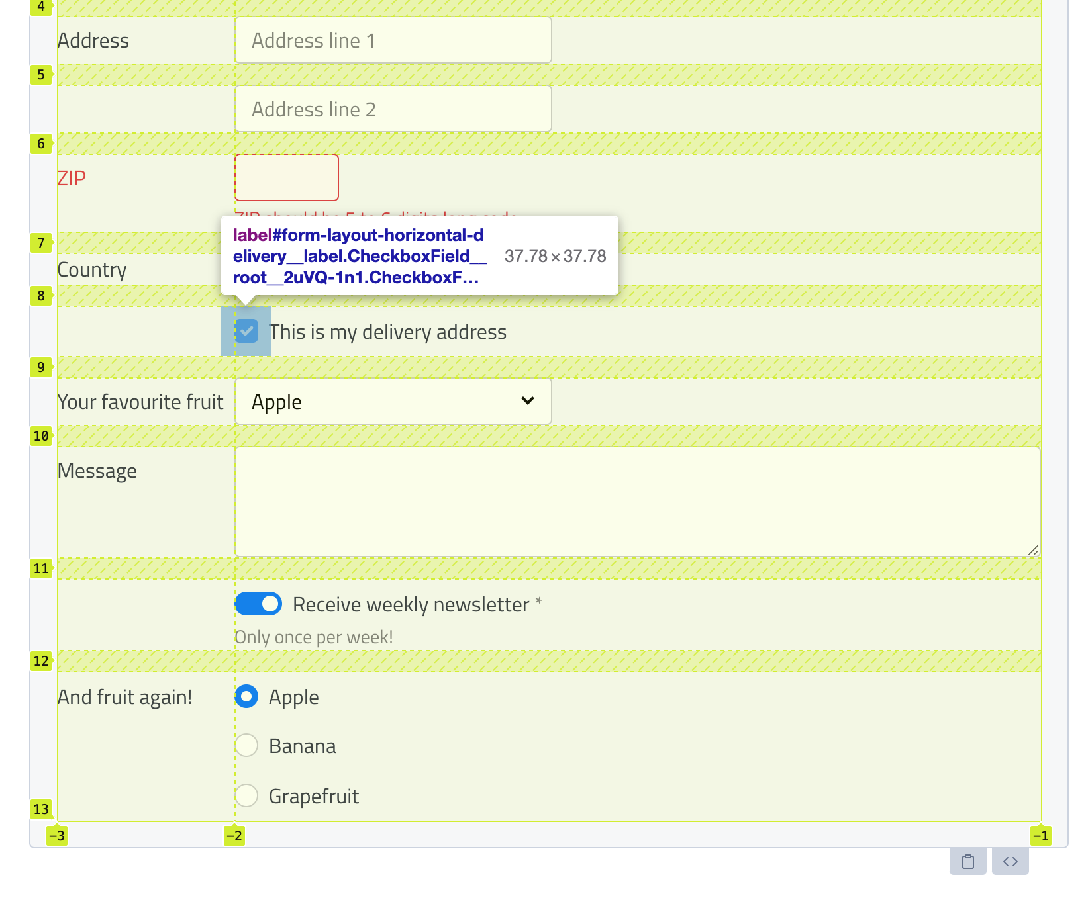Click inside the Message textarea
1086x904 pixels.
pyautogui.click(x=638, y=502)
